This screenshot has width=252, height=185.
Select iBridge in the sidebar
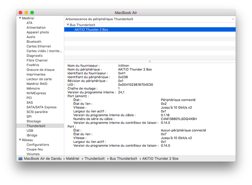(x=32, y=135)
